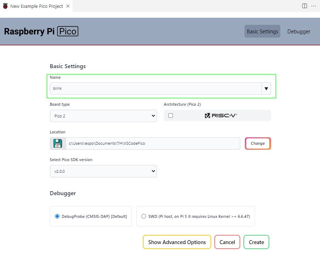Click Change to pick a new location
Image resolution: width=320 pixels, height=259 pixels.
[x=258, y=143]
